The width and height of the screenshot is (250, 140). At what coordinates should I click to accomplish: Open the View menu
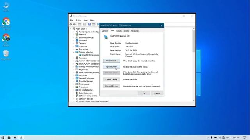click(86, 20)
